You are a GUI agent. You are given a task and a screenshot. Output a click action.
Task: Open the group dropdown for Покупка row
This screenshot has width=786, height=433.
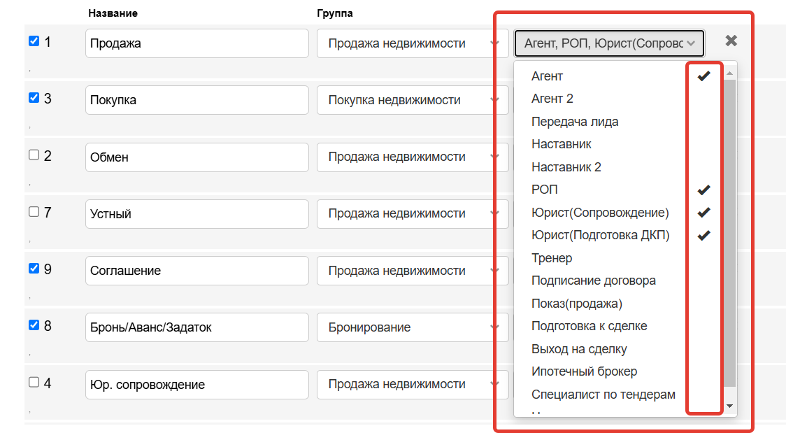pyautogui.click(x=411, y=100)
